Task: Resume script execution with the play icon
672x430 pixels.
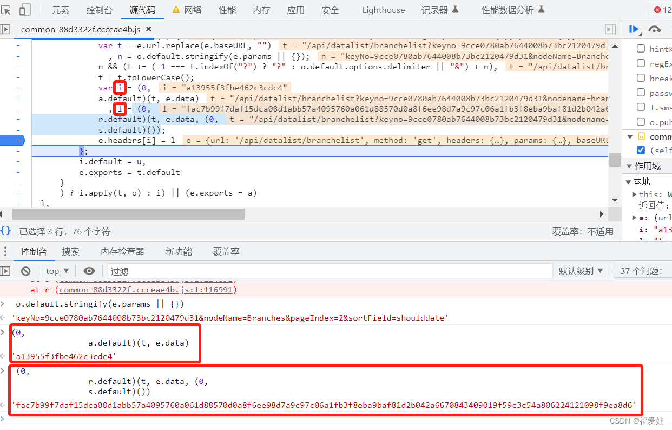Action: click(x=634, y=29)
